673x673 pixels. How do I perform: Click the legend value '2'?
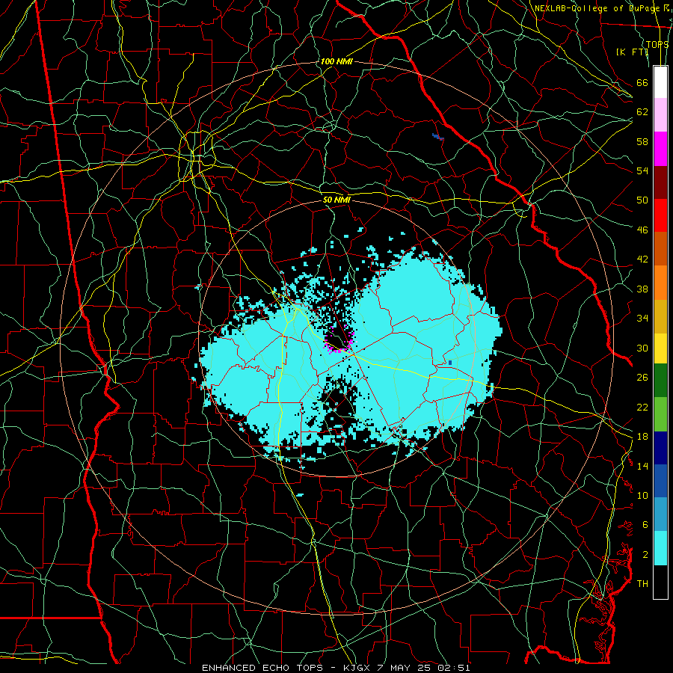click(645, 555)
